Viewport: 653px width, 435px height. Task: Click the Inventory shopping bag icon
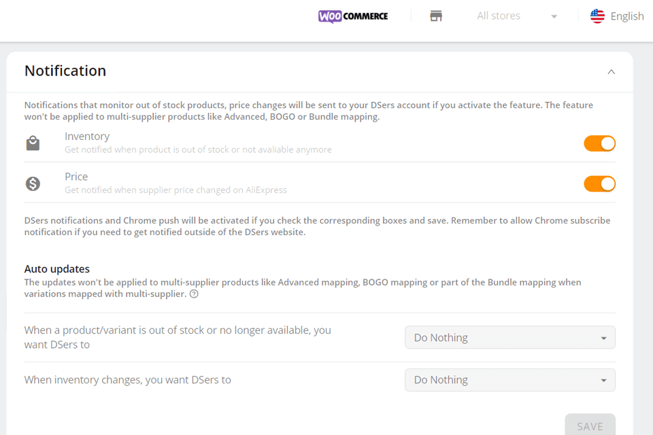point(33,143)
